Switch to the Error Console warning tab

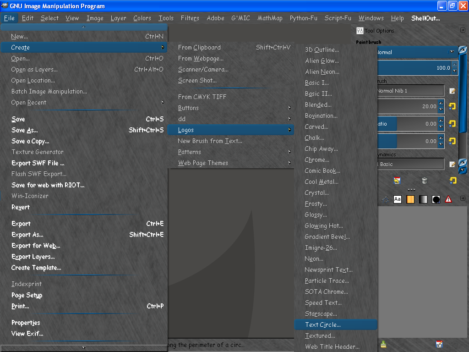(448, 199)
